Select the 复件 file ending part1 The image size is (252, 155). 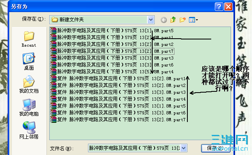(118, 79)
